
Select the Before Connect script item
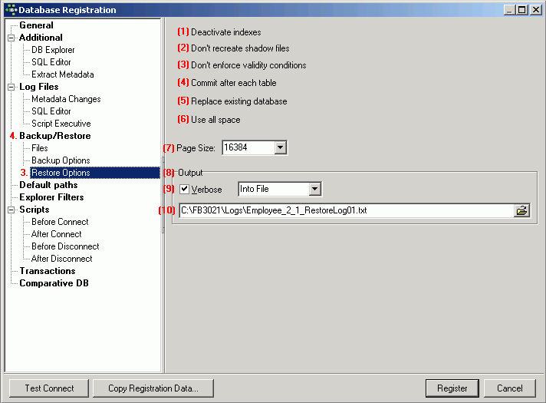tap(60, 222)
